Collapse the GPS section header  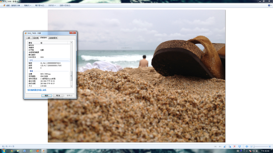49,60
